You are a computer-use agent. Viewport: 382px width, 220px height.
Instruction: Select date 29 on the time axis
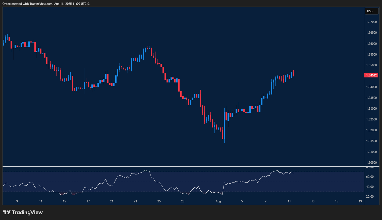[183, 201]
